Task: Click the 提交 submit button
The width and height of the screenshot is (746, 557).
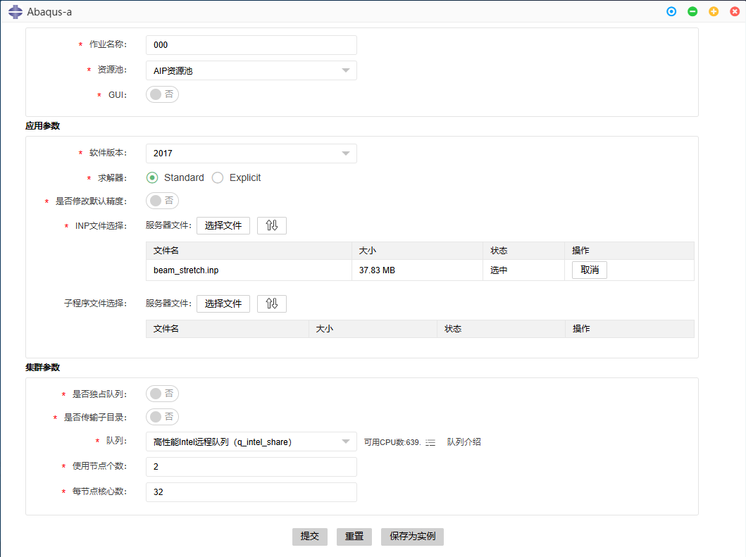Action: (310, 537)
